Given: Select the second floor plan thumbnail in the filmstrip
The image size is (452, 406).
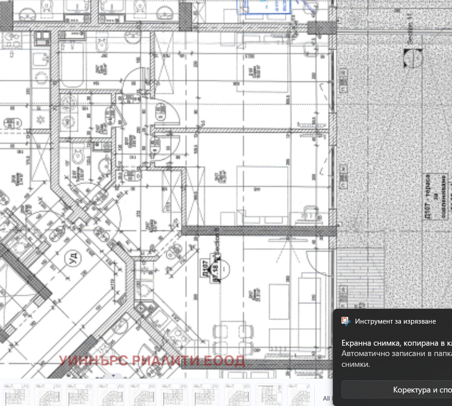Looking at the screenshot, I should pos(48,395).
